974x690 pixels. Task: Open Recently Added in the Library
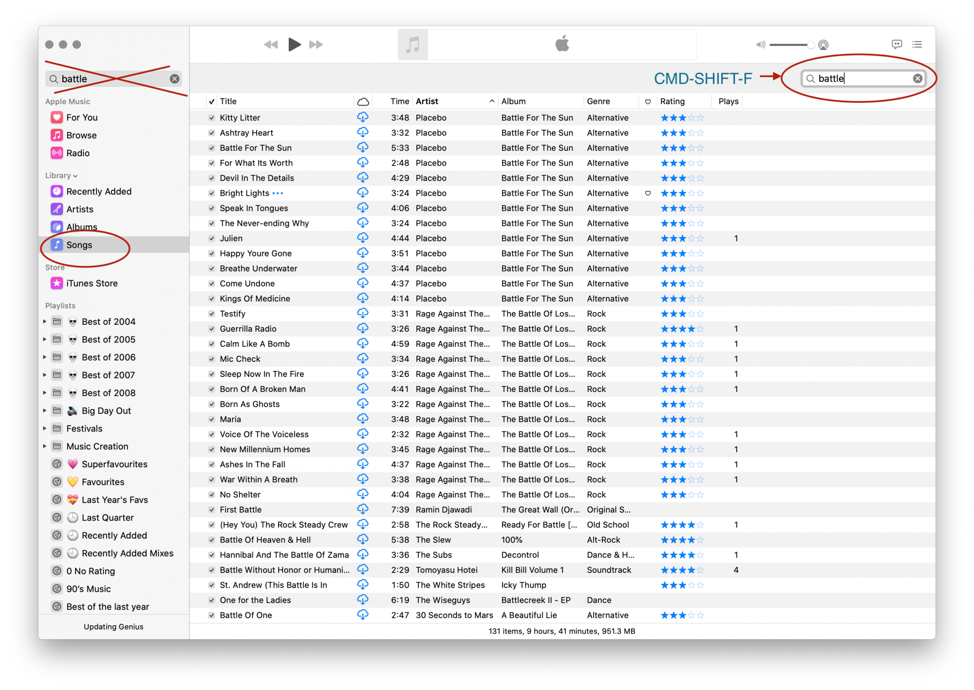tap(98, 191)
